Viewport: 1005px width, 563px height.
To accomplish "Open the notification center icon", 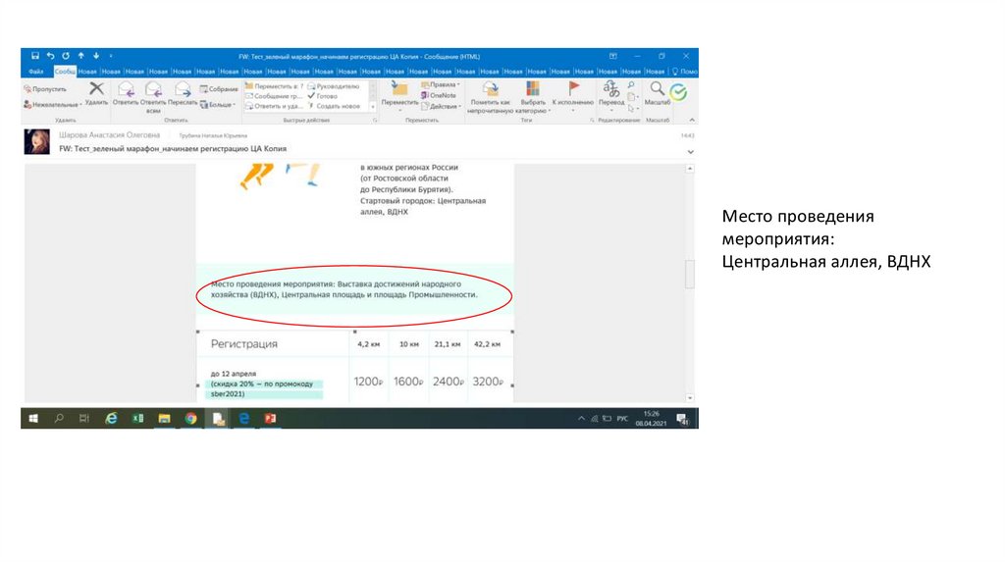I will 683,419.
